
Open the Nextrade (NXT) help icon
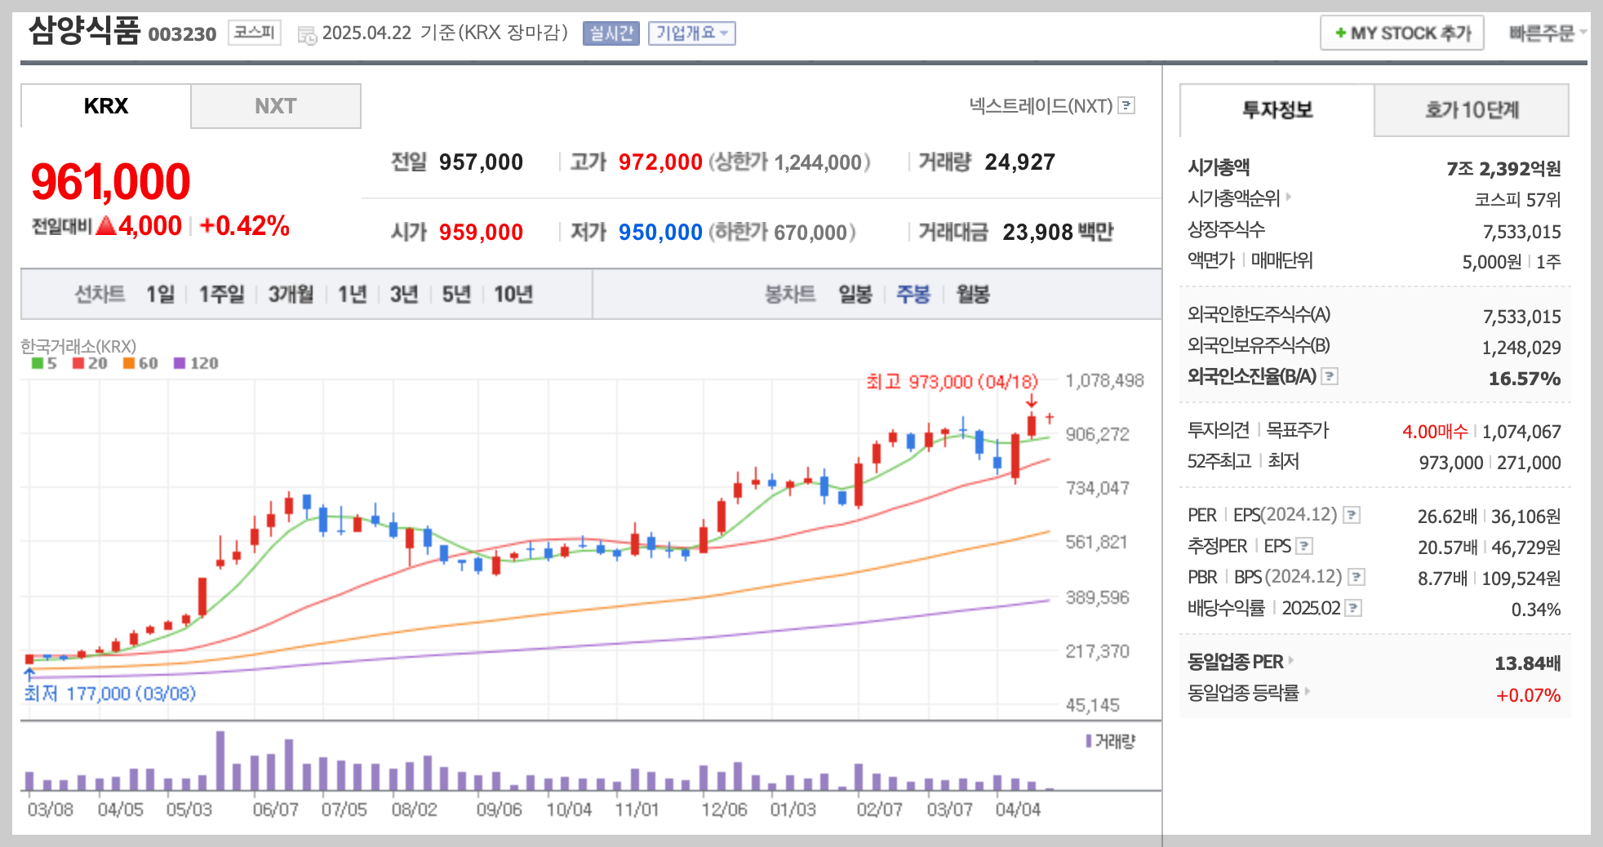pyautogui.click(x=1126, y=105)
